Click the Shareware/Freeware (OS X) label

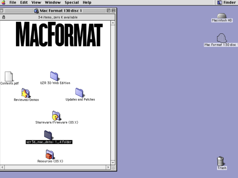[57, 122]
